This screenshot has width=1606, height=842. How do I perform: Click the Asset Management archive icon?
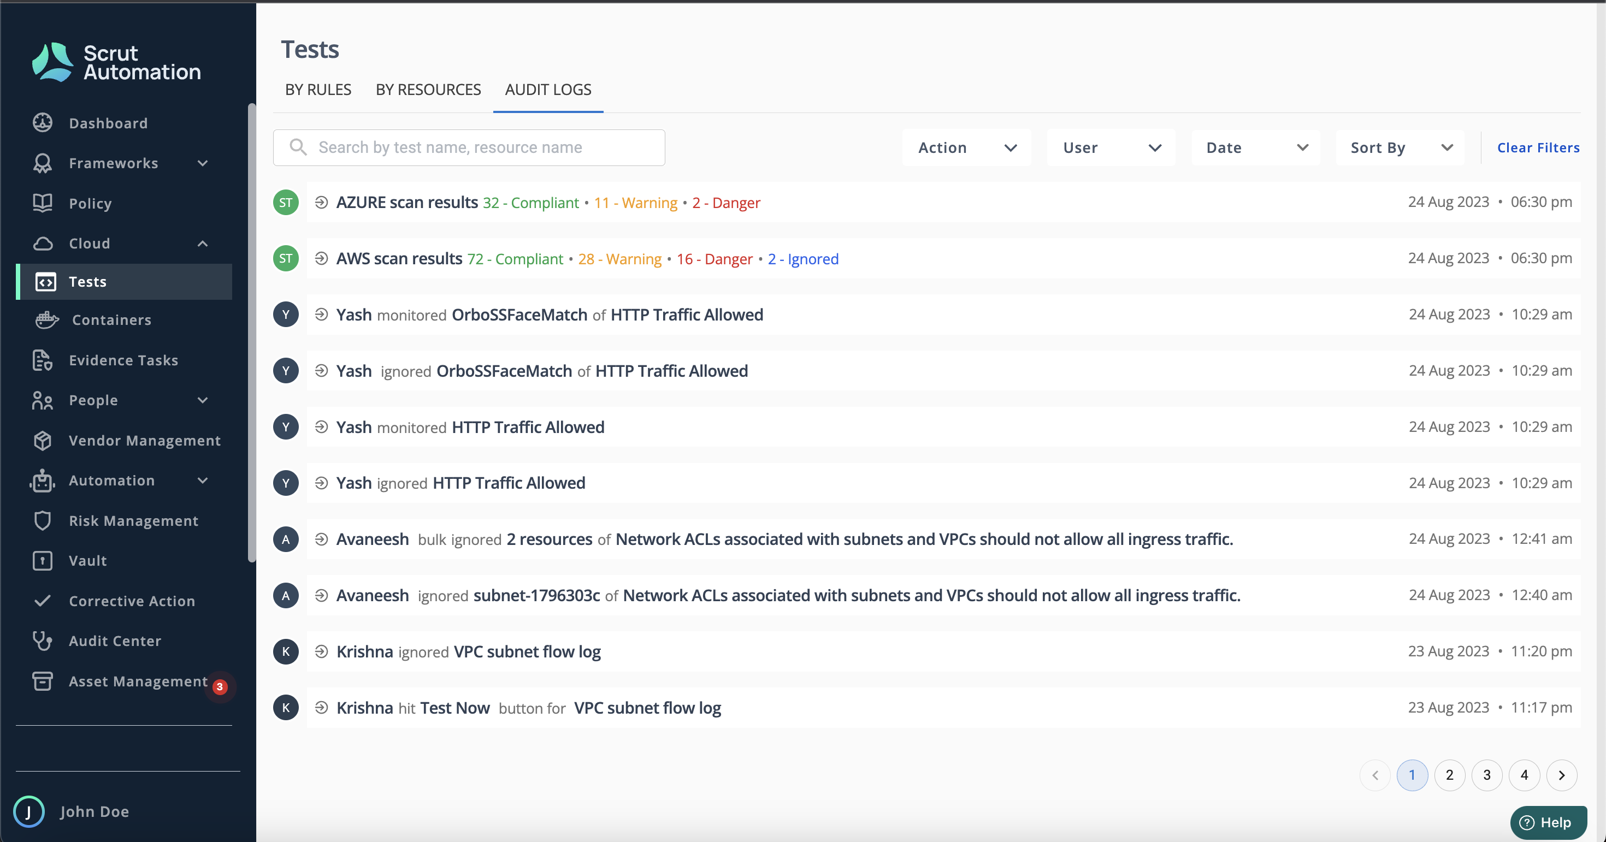click(x=43, y=680)
